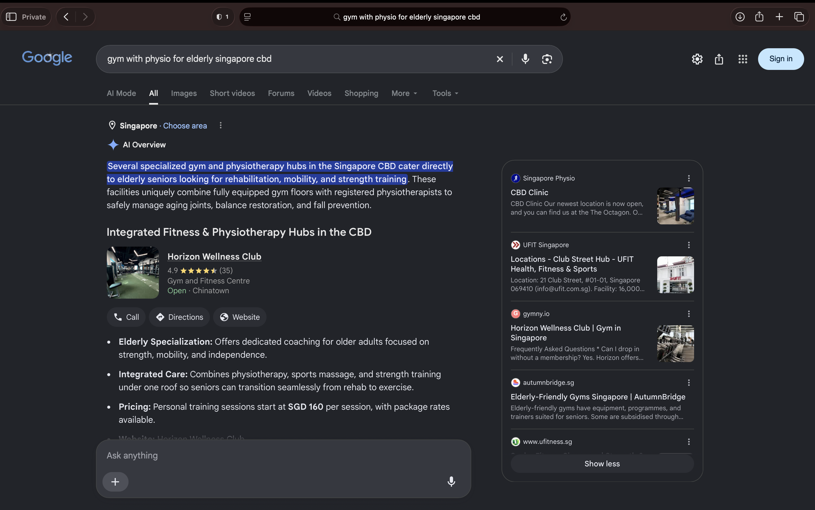
Task: Click the Google logo
Action: (x=47, y=58)
